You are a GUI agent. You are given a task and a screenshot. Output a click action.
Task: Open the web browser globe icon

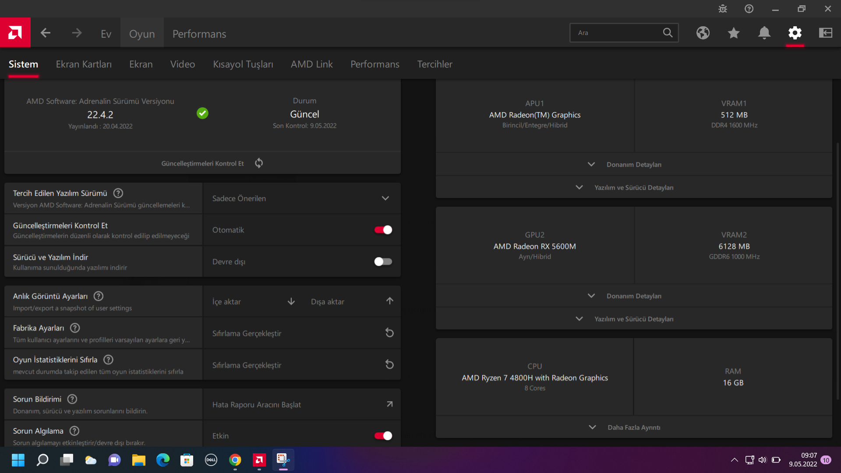(703, 33)
